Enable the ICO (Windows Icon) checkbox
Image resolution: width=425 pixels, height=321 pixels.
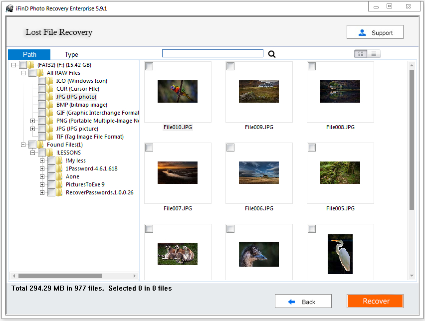41,81
